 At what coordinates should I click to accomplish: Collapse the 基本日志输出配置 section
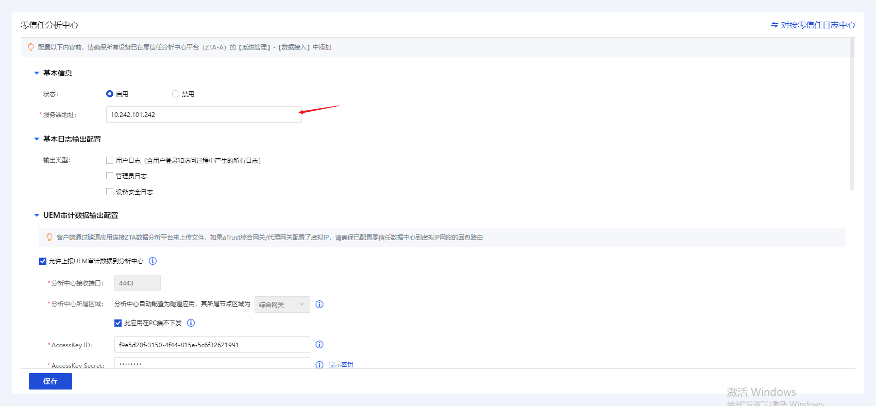(37, 139)
